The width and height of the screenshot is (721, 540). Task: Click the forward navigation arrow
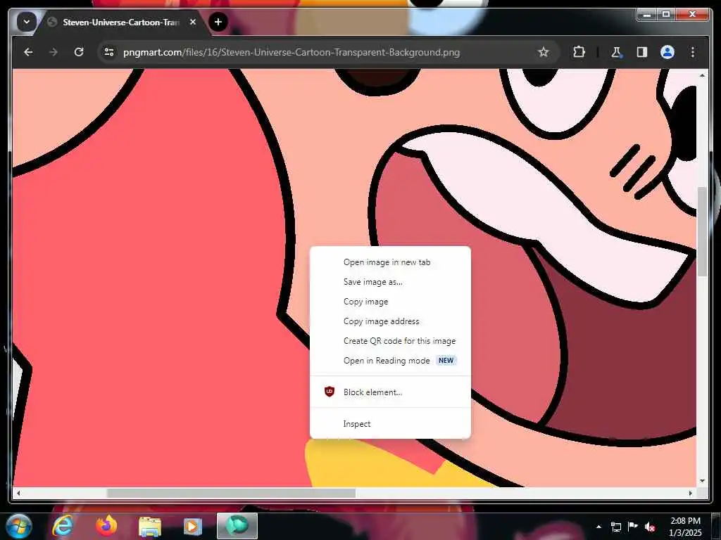(54, 52)
